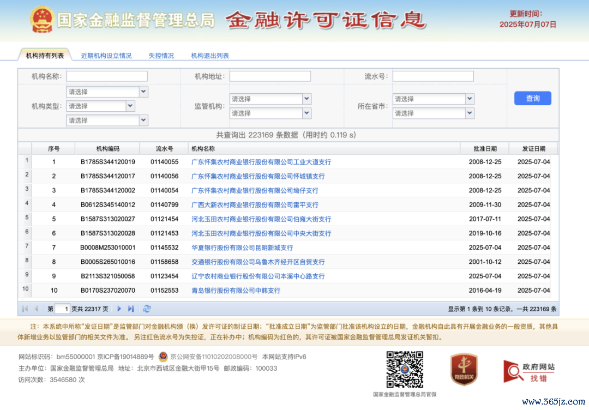Open the 政府网站找错 error-report icon
This screenshot has height=410, width=589.
tap(529, 372)
